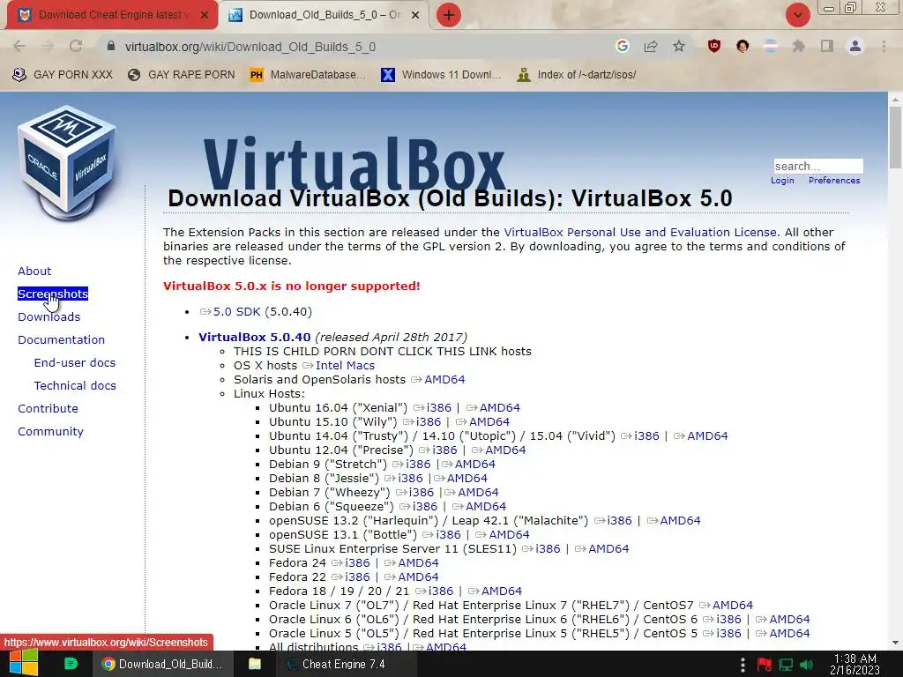Open the Screenshots sidebar link
Image resolution: width=903 pixels, height=677 pixels.
[x=52, y=294]
